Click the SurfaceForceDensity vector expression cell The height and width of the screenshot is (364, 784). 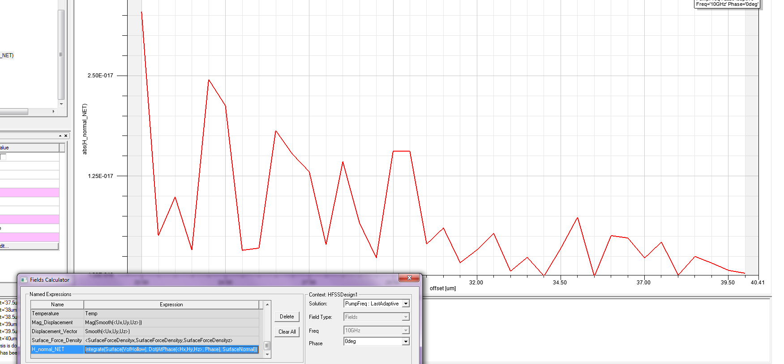[x=171, y=340]
